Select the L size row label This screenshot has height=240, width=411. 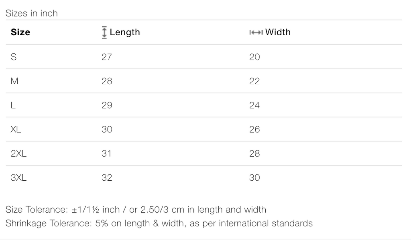[x=13, y=105]
